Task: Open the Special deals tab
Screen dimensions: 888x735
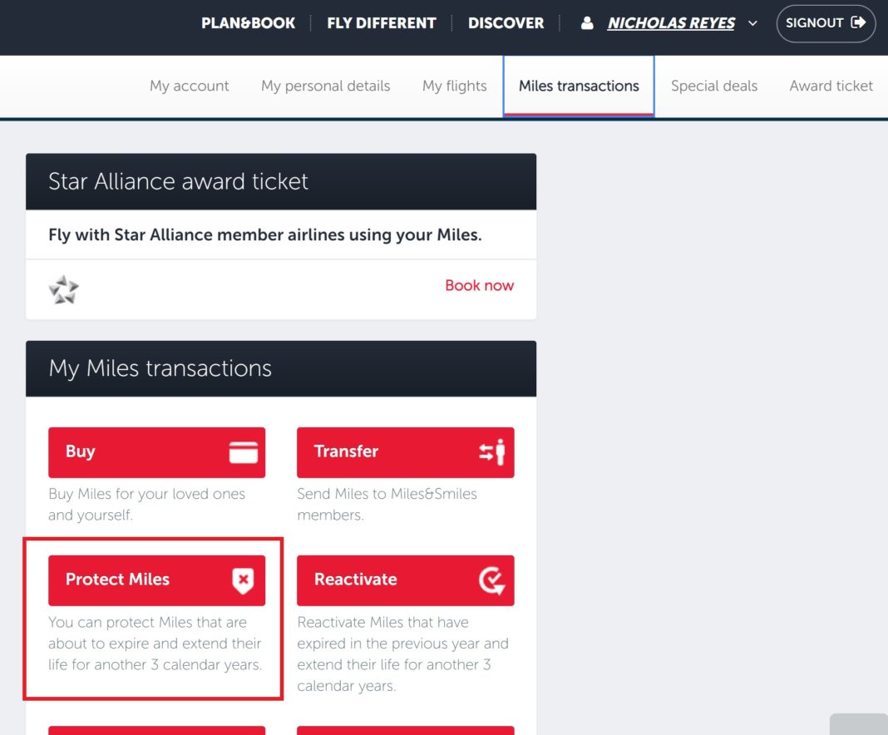Action: [714, 86]
